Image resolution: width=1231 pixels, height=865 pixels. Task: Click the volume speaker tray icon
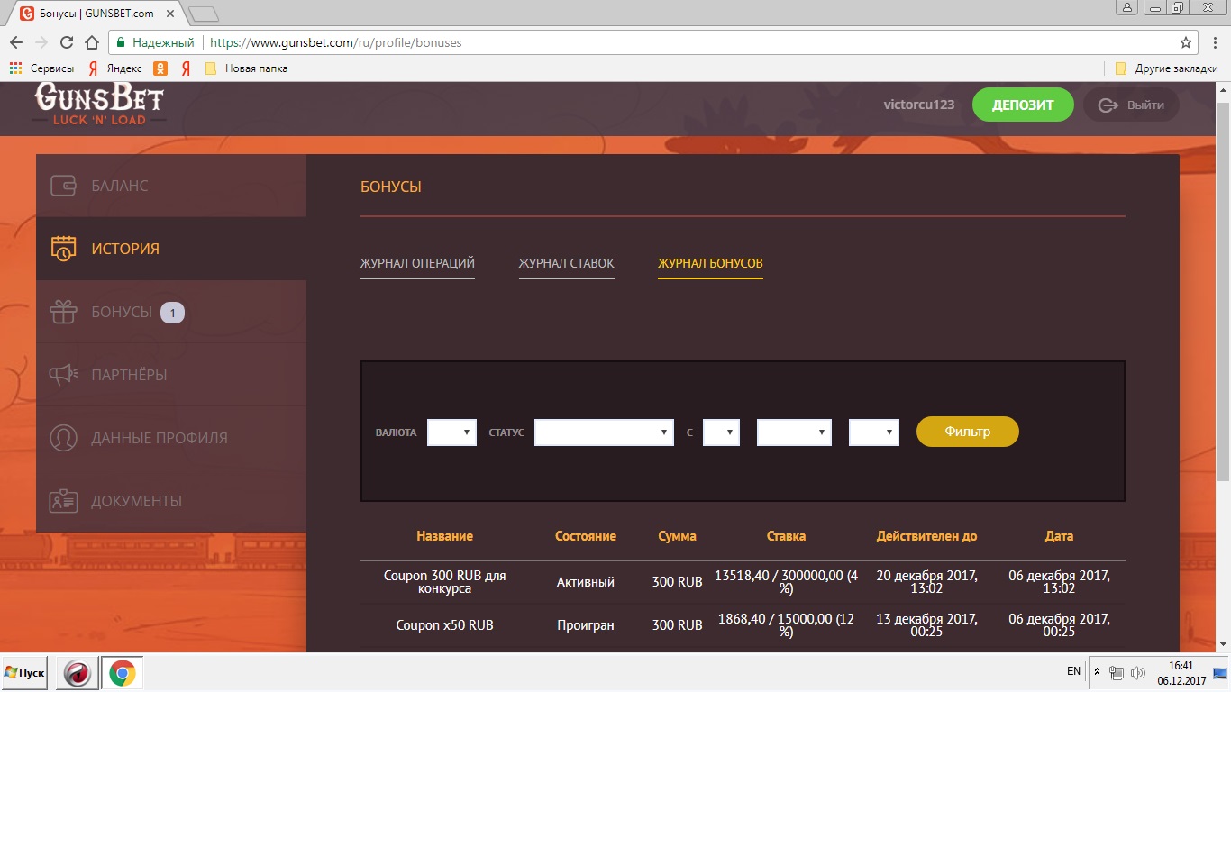click(x=1138, y=673)
